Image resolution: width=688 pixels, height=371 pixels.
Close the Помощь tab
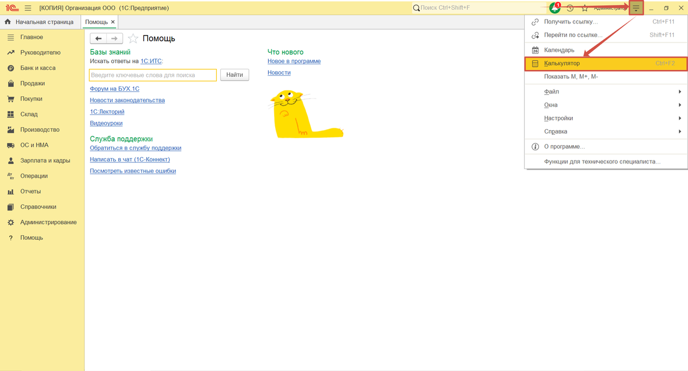(113, 22)
